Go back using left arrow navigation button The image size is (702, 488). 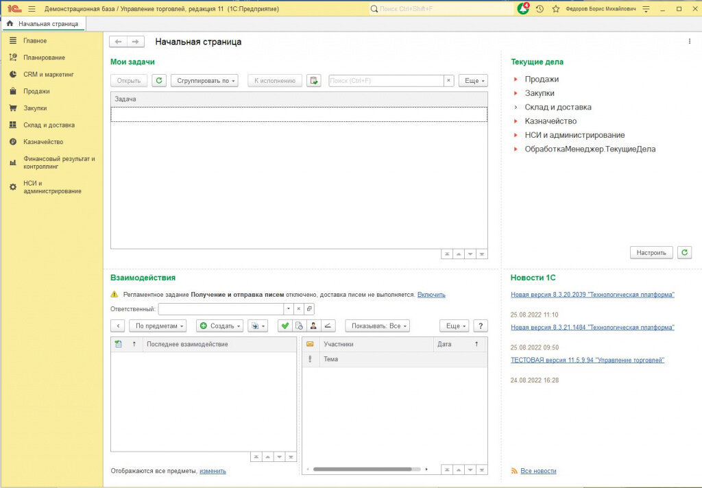point(118,42)
